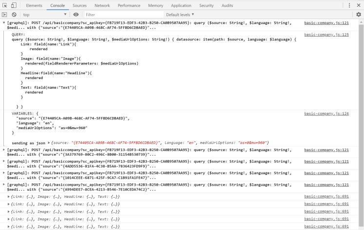Collapse the first expanded graphql log entry
Image resolution: width=364 pixels, height=230 pixels.
pos(4,22)
